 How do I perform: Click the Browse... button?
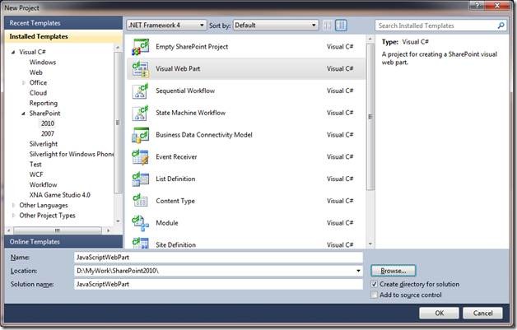click(x=393, y=270)
